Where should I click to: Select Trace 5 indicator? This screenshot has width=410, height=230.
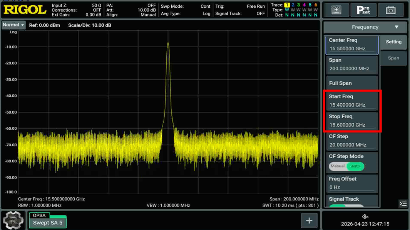pyautogui.click(x=310, y=5)
